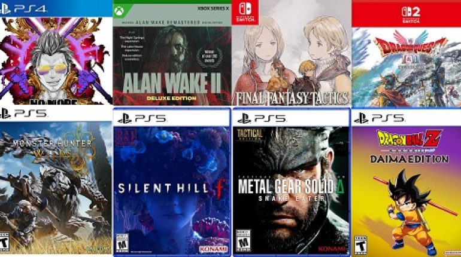
Task: Select the Silent Hill f title text
Action: tap(172, 188)
